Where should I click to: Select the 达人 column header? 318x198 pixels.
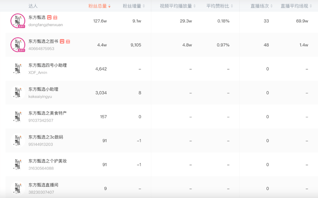click(33, 6)
